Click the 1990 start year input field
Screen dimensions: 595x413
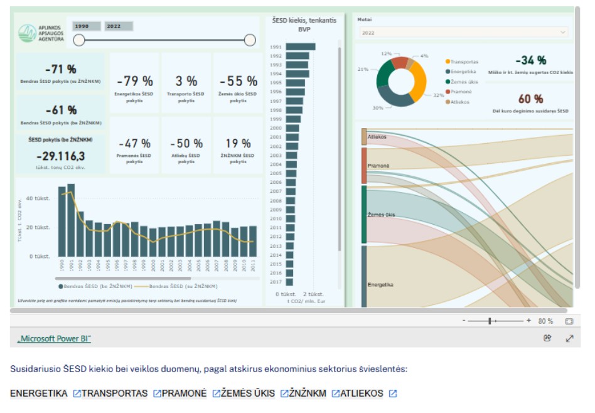(87, 26)
